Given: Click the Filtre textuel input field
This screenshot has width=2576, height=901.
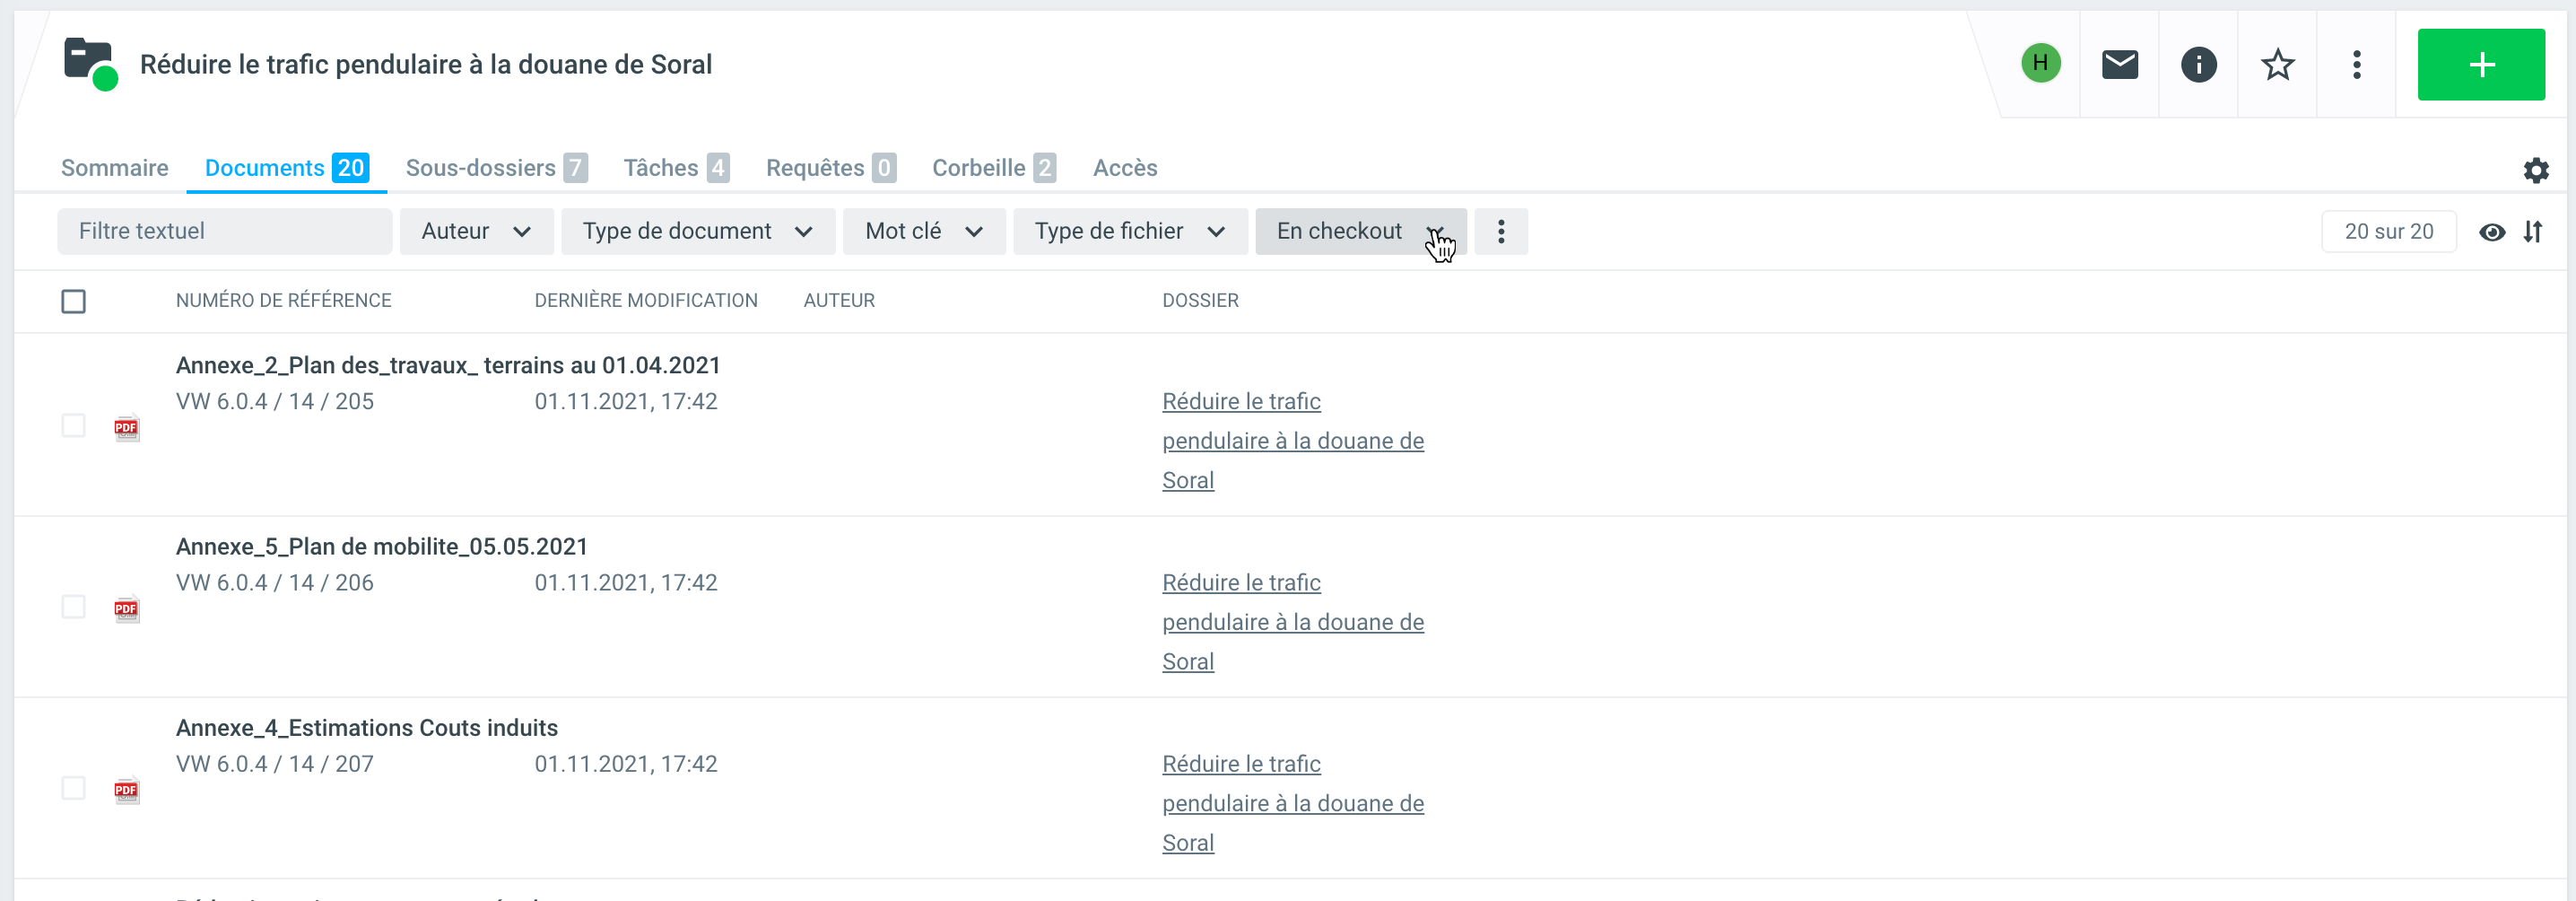Looking at the screenshot, I should pyautogui.click(x=224, y=232).
